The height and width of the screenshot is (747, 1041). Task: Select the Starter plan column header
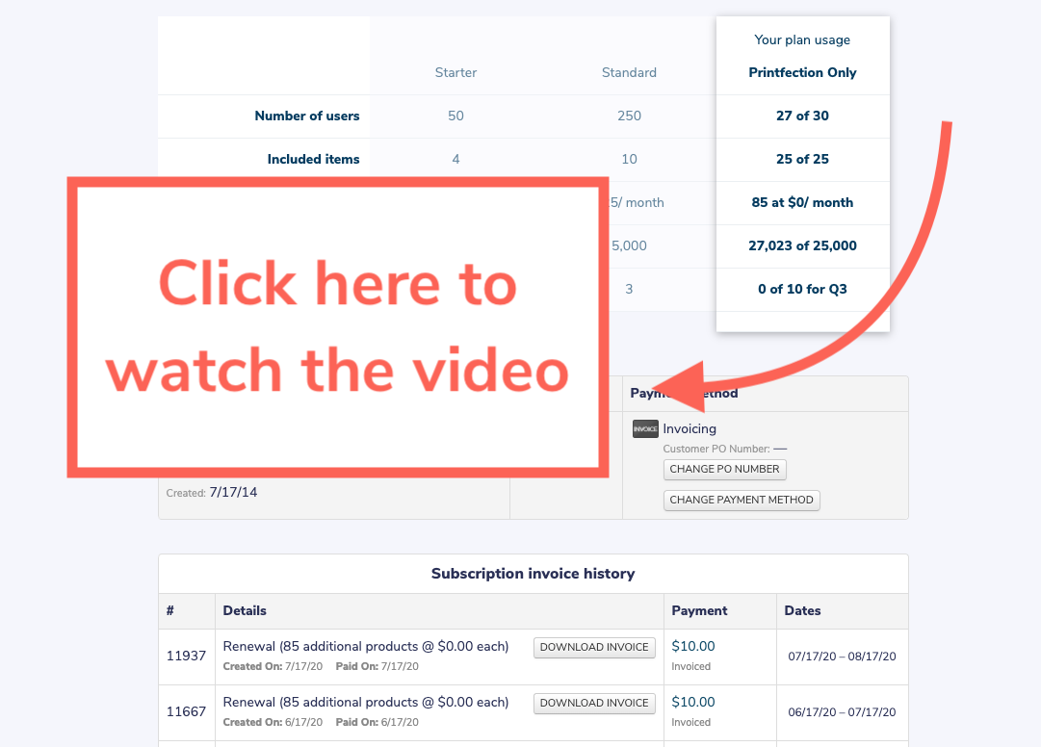455,72
